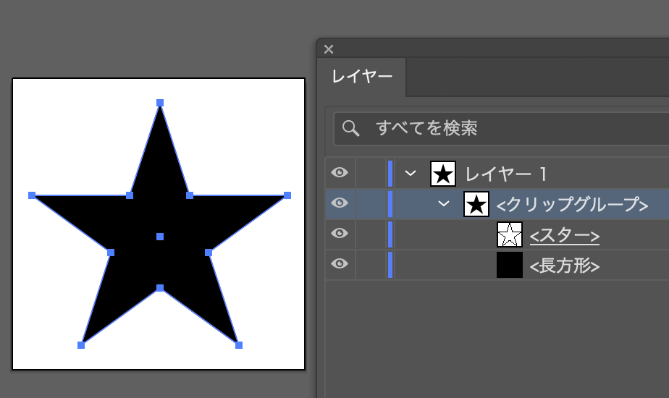Toggle the 長方形 layer's eye icon
The height and width of the screenshot is (398, 669).
(x=340, y=263)
